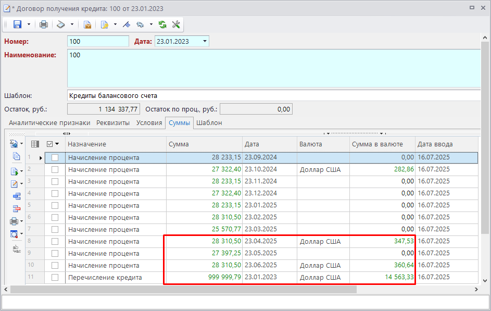This screenshot has height=311, width=491.
Task: Click the blue flag icon in toolbar
Action: tap(126, 24)
